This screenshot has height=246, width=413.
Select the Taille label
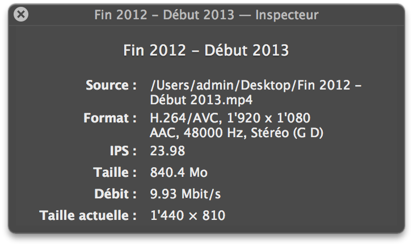115,172
